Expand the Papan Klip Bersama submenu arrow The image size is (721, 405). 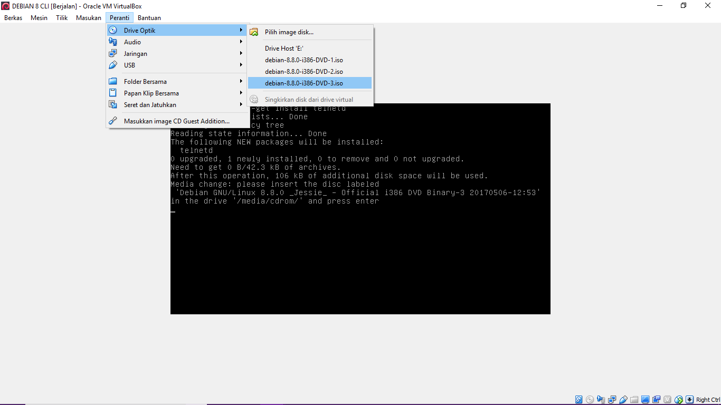(x=241, y=93)
